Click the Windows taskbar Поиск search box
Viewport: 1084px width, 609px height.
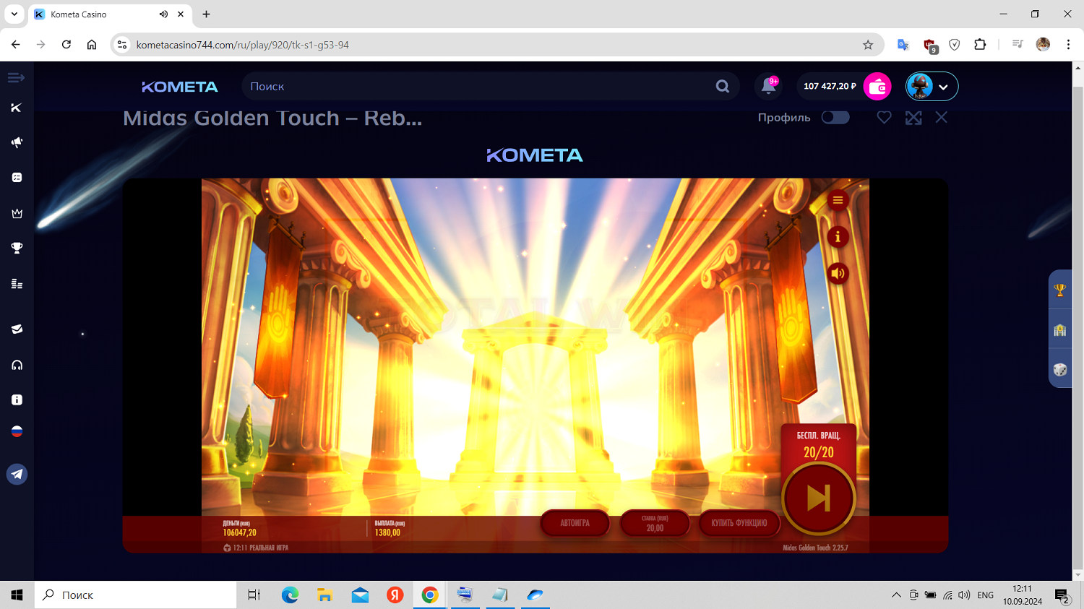tap(135, 595)
